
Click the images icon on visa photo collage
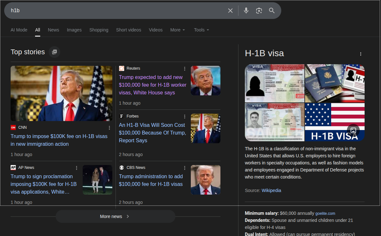[x=353, y=130]
